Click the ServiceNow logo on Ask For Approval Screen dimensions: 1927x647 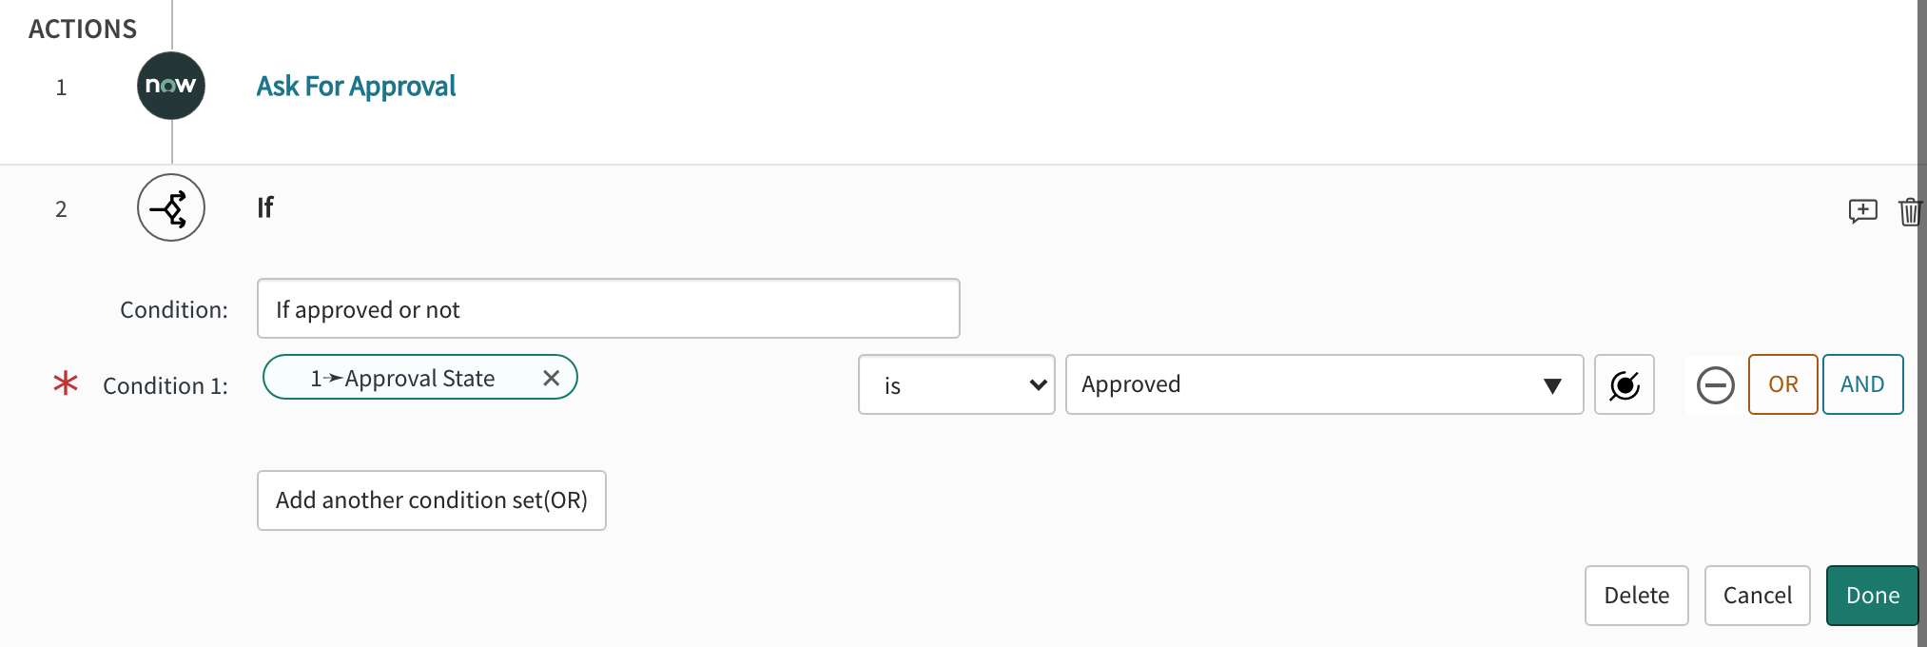(171, 86)
